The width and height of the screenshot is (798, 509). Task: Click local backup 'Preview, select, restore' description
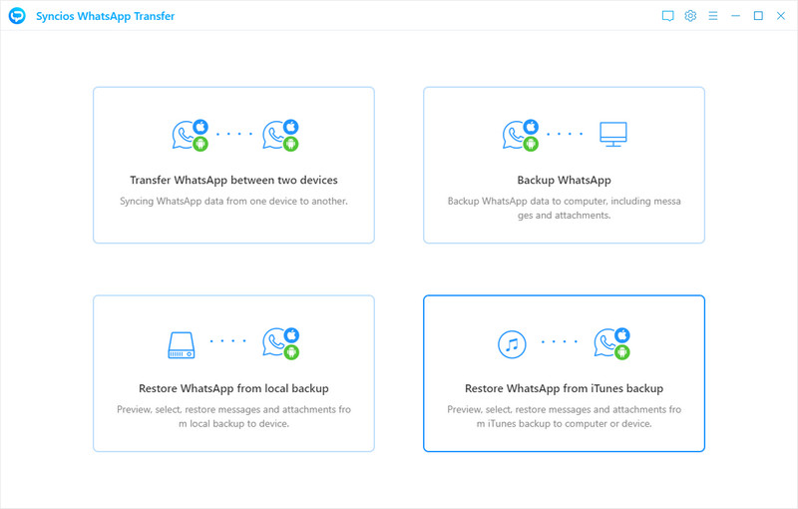click(233, 416)
